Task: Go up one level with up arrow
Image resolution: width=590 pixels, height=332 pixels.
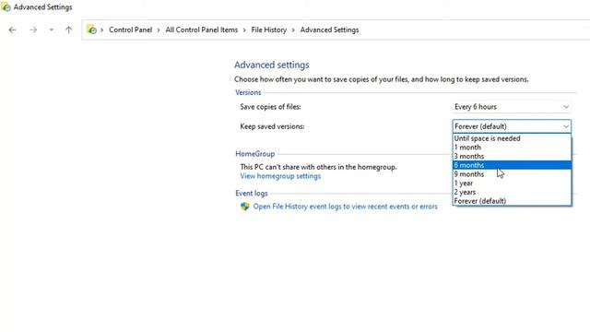Action: 68,30
